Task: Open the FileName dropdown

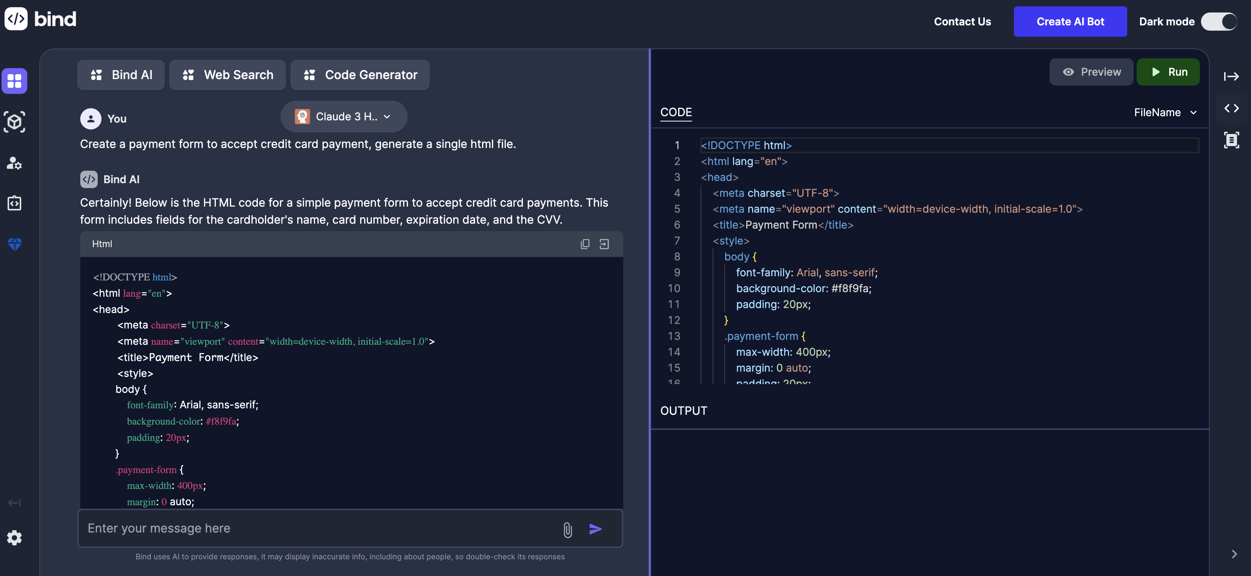Action: (1165, 112)
